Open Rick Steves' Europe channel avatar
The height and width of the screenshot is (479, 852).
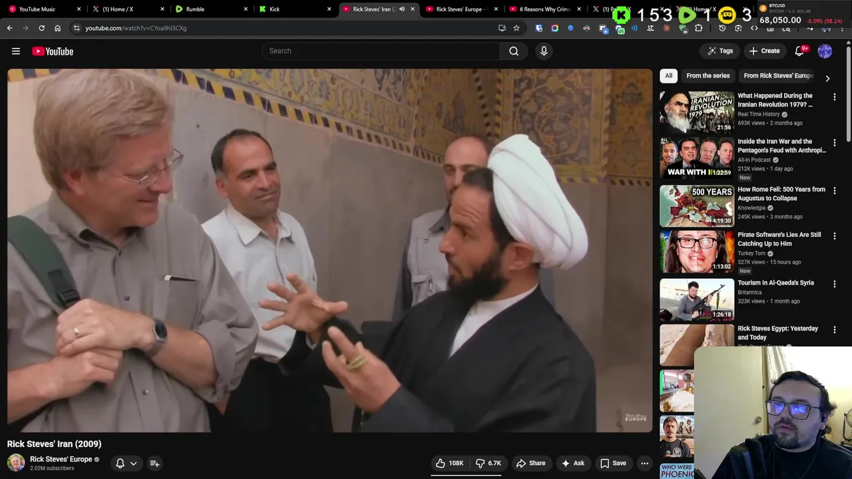coord(16,462)
